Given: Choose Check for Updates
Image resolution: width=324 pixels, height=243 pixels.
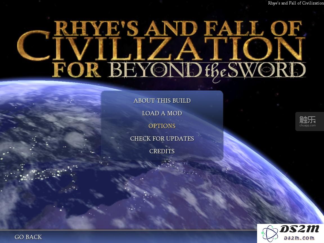Looking at the screenshot, I should (x=162, y=138).
